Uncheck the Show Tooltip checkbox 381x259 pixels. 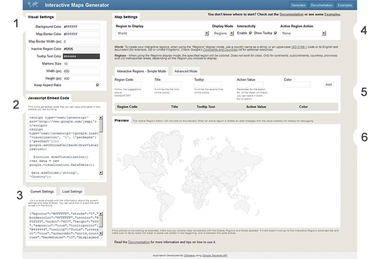pos(275,34)
